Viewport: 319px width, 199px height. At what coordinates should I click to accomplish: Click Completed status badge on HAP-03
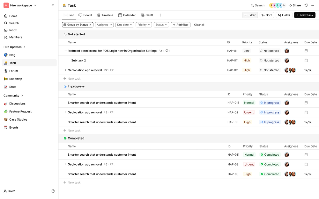(270, 174)
